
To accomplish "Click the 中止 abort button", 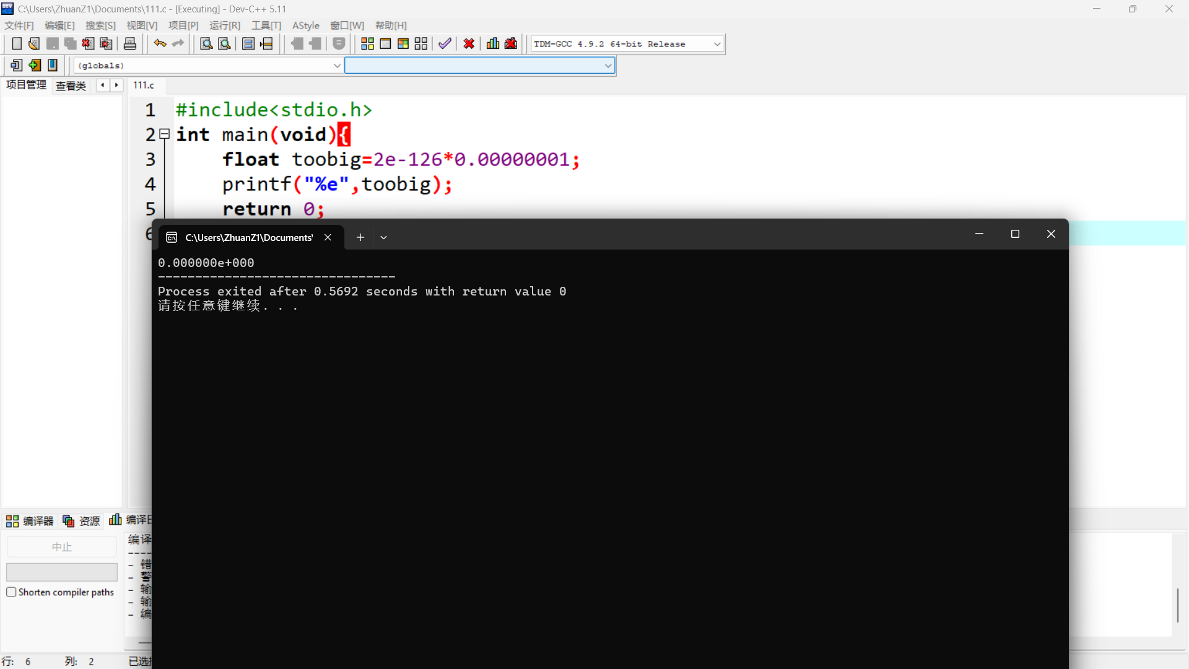I will [x=62, y=547].
